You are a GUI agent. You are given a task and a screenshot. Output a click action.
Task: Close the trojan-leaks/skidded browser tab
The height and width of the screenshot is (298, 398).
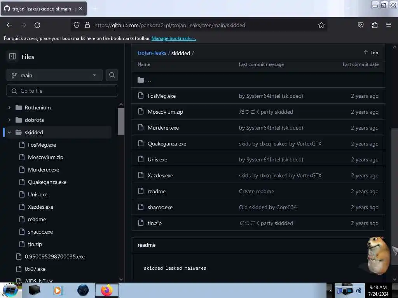[80, 9]
